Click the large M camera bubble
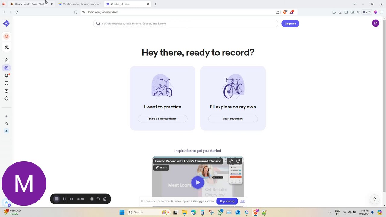386x217 pixels. pos(24,183)
